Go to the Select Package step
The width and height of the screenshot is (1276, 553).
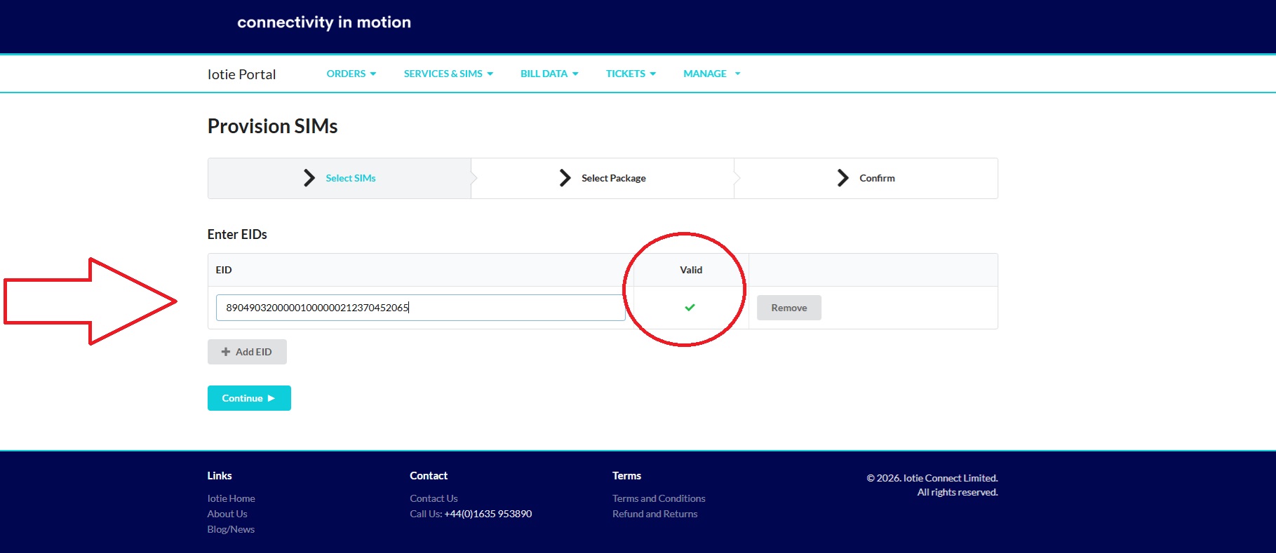pos(613,178)
